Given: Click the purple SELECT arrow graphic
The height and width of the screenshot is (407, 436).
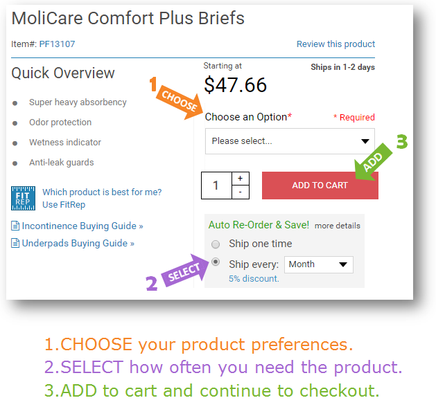Looking at the screenshot, I should [x=185, y=271].
